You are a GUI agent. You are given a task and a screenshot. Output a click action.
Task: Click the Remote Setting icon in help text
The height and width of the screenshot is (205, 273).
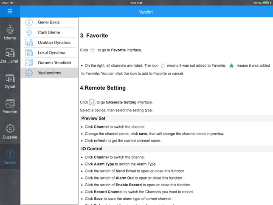pyautogui.click(x=92, y=102)
